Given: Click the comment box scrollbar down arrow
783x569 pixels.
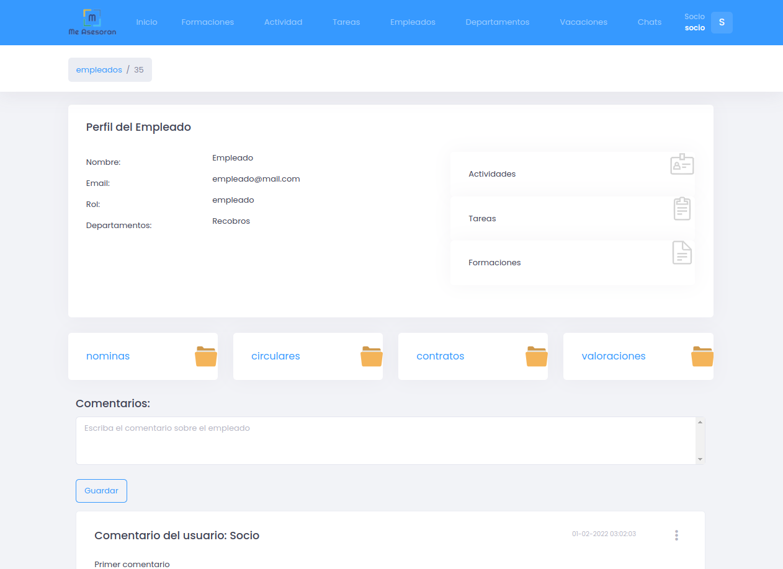Looking at the screenshot, I should (701, 459).
